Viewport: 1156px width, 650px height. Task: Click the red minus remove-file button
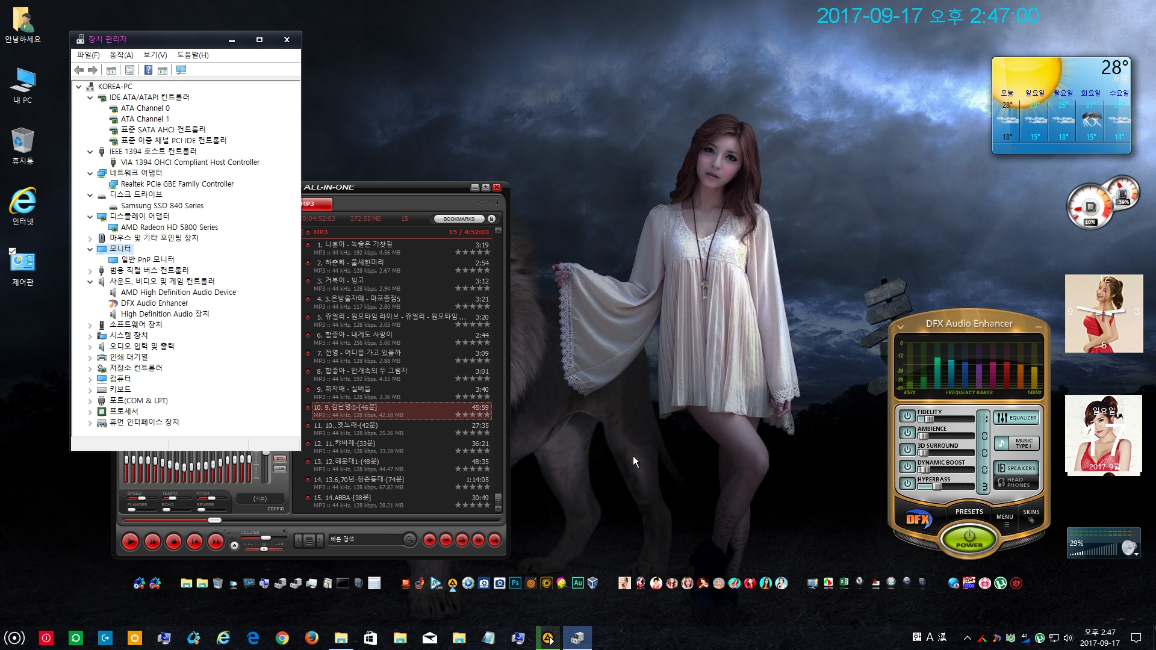pyautogui.click(x=446, y=540)
